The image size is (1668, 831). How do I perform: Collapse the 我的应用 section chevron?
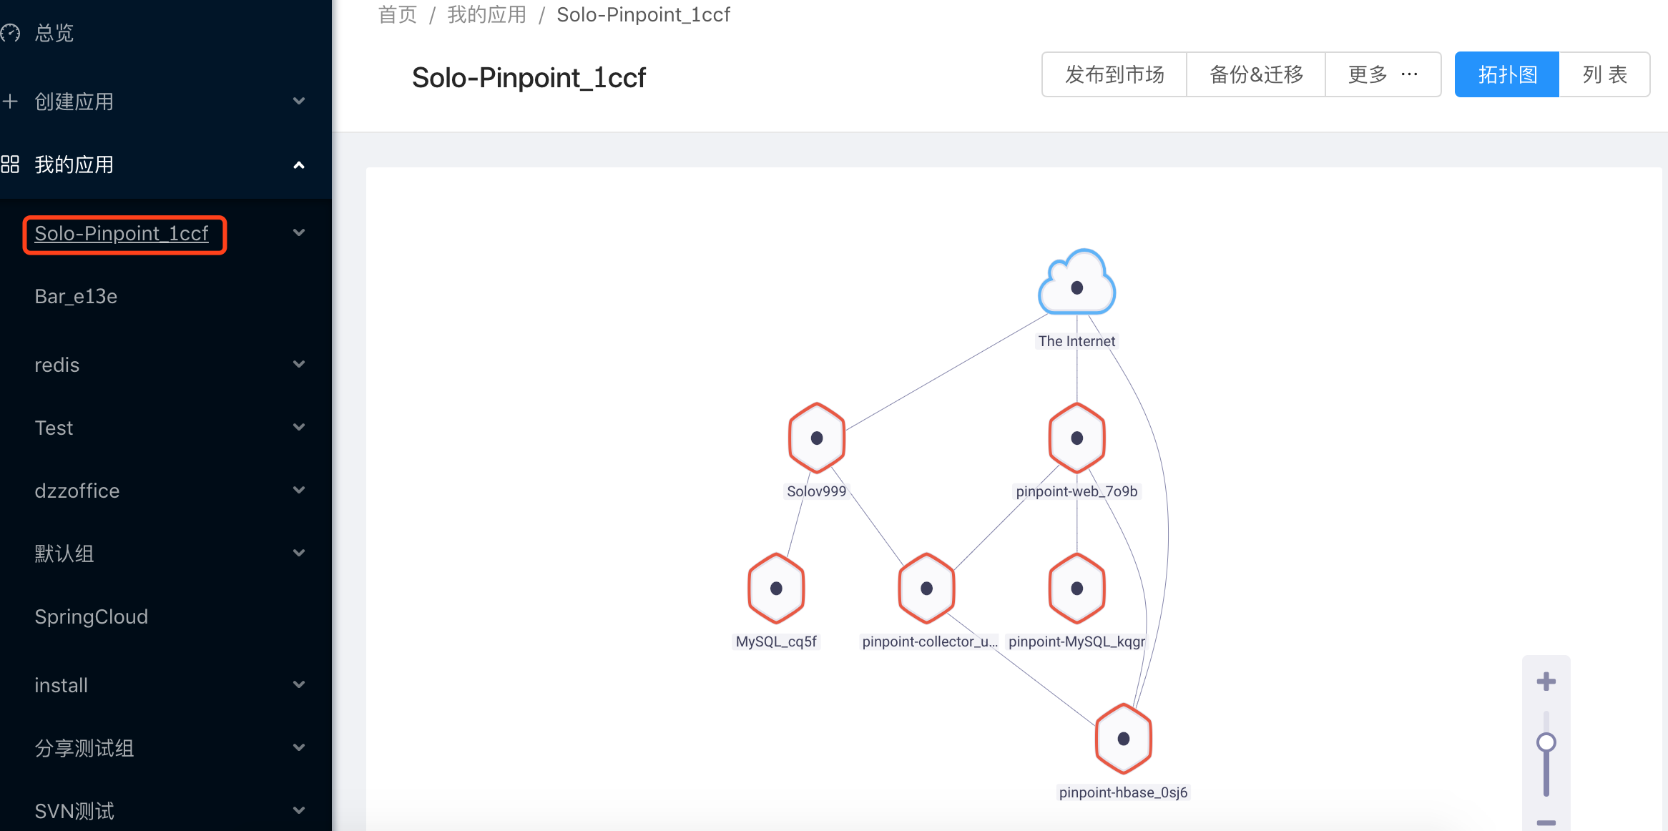299,164
